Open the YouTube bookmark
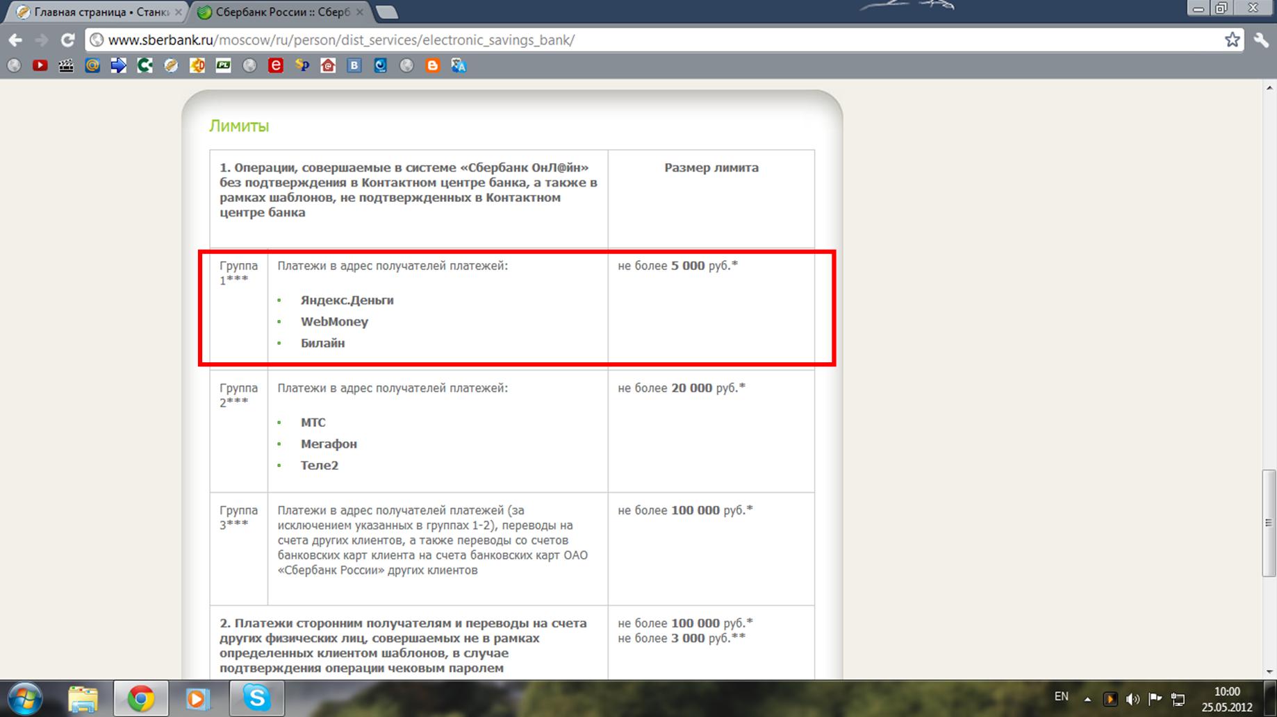1277x717 pixels. pyautogui.click(x=40, y=65)
